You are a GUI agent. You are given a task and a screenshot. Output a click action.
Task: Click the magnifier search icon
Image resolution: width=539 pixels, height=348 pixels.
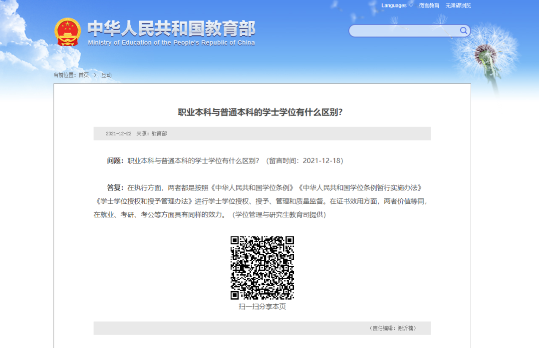coord(464,31)
